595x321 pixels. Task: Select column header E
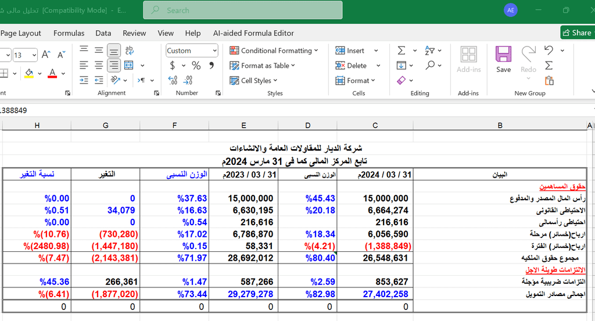(x=243, y=125)
